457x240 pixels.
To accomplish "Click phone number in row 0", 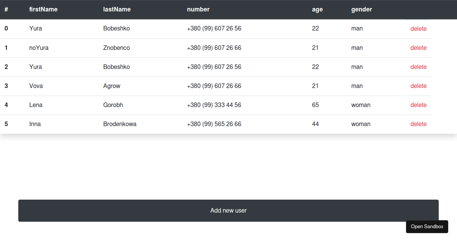I will (214, 29).
